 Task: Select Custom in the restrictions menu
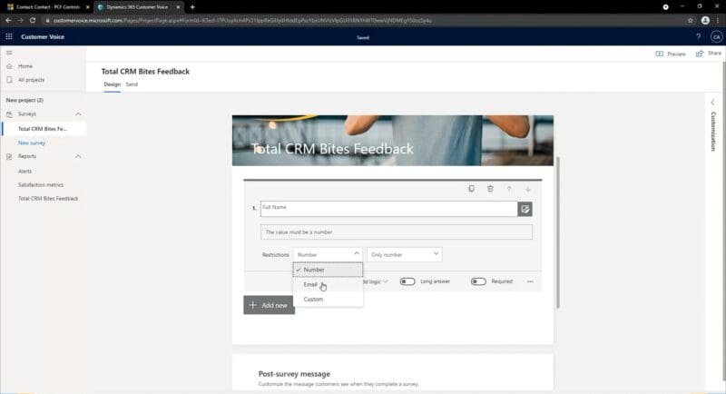pos(313,299)
